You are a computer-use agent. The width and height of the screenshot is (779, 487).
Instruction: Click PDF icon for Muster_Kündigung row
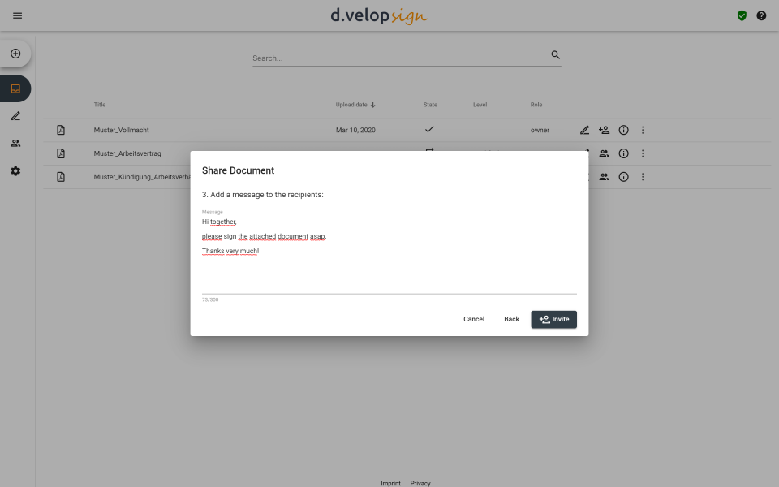pos(61,176)
